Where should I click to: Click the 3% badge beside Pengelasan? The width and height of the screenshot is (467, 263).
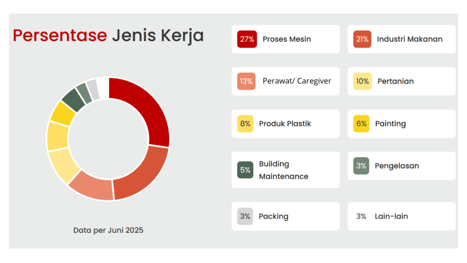click(x=361, y=166)
